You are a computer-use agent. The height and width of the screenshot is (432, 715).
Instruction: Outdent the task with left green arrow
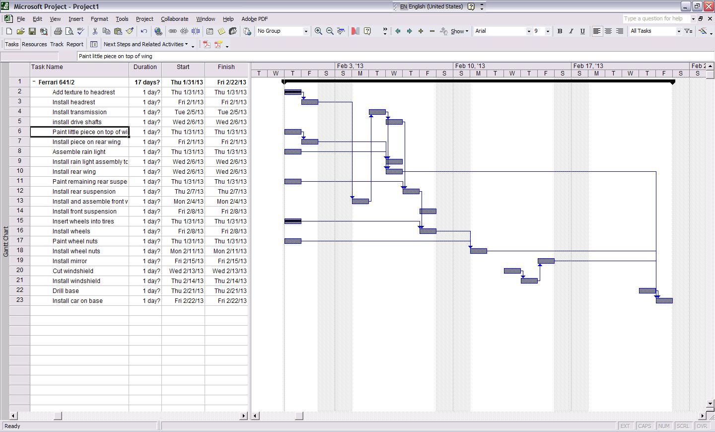click(398, 31)
